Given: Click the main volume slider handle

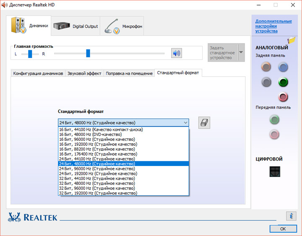Looking at the screenshot, I should [88, 53].
